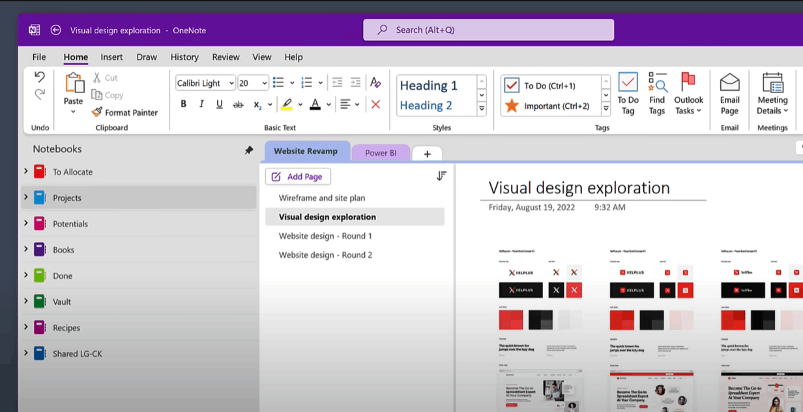Expand the Tags gallery

[606, 109]
